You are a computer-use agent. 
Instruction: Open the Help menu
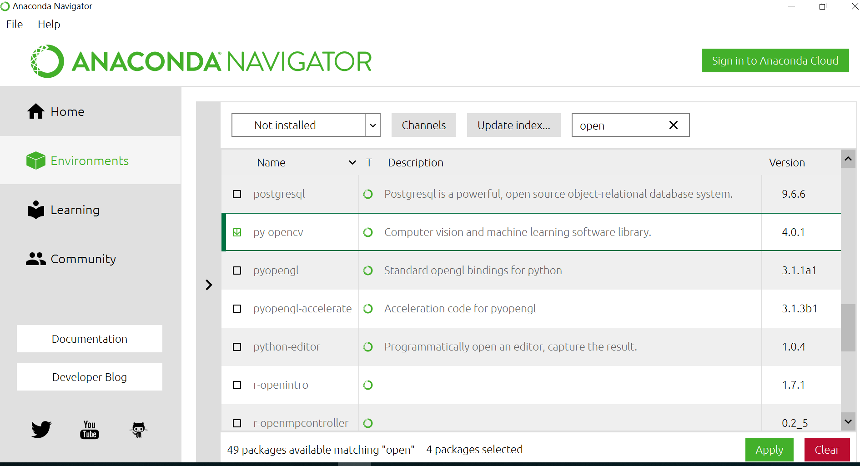click(x=49, y=25)
